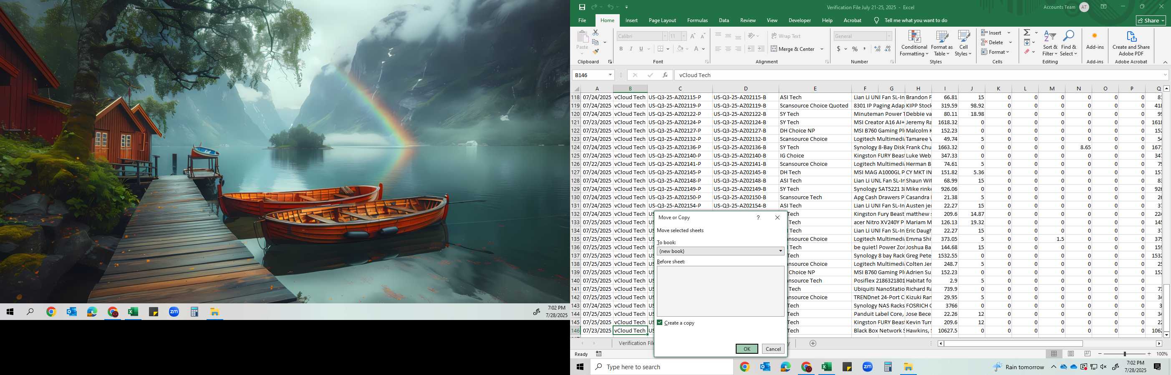Open the Find & Select menu
The height and width of the screenshot is (375, 1171).
pos(1069,43)
